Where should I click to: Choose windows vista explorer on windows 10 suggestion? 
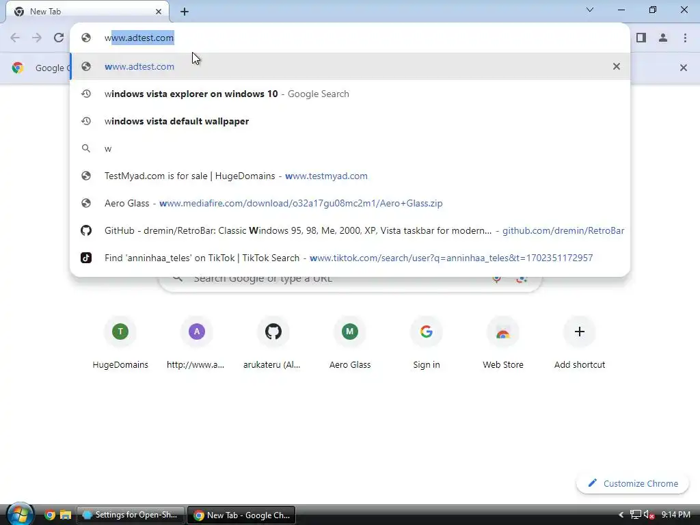350,94
